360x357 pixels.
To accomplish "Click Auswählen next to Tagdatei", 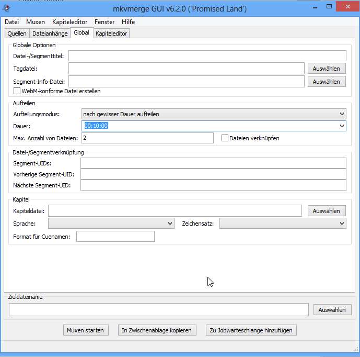I will [327, 69].
